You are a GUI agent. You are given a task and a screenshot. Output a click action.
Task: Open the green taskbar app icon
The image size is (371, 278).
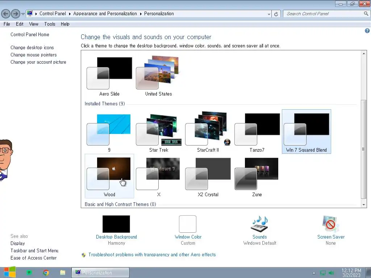(x=29, y=273)
